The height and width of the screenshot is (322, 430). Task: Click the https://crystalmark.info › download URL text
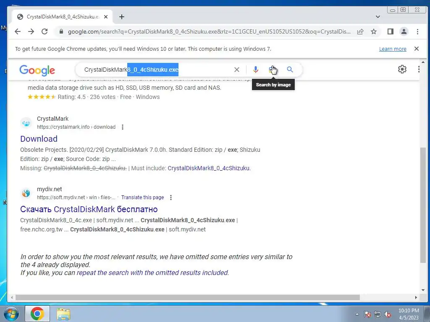coord(76,127)
